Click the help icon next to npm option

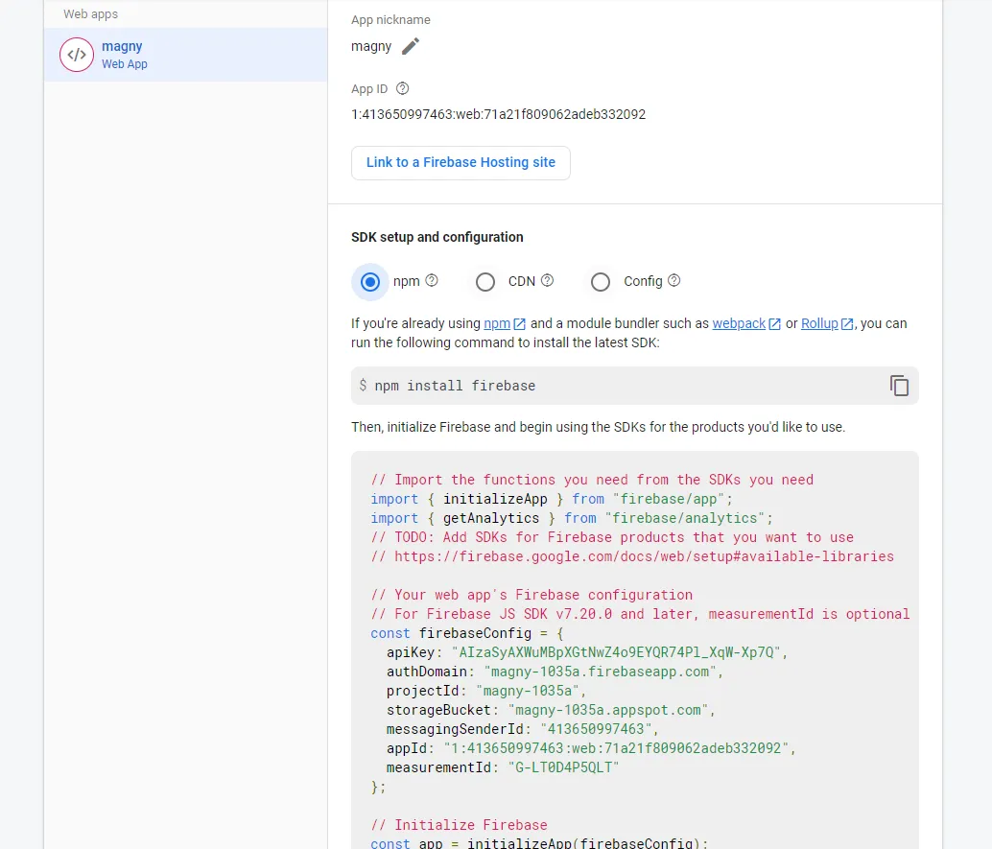(x=432, y=281)
